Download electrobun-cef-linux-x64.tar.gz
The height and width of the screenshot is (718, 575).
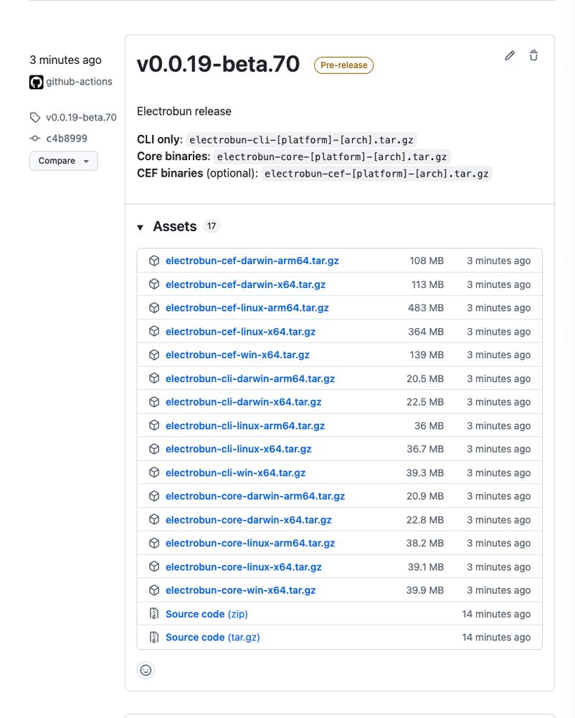tap(240, 332)
